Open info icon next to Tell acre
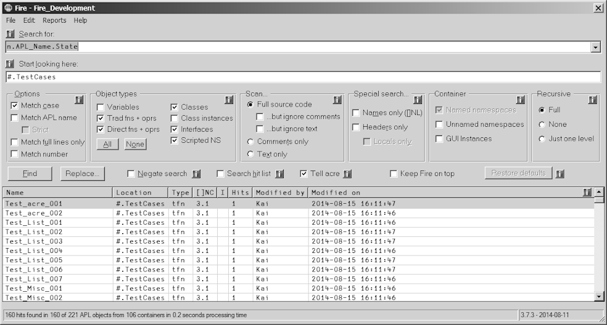Viewport: 607px width, 325px height. (347, 174)
